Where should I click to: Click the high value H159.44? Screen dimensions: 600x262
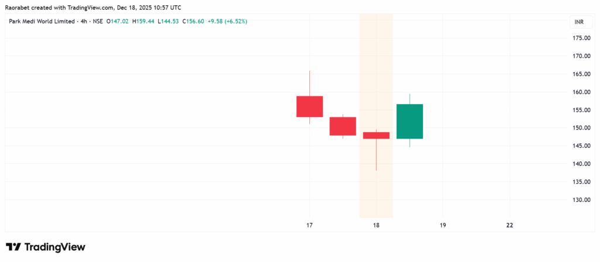tap(143, 22)
